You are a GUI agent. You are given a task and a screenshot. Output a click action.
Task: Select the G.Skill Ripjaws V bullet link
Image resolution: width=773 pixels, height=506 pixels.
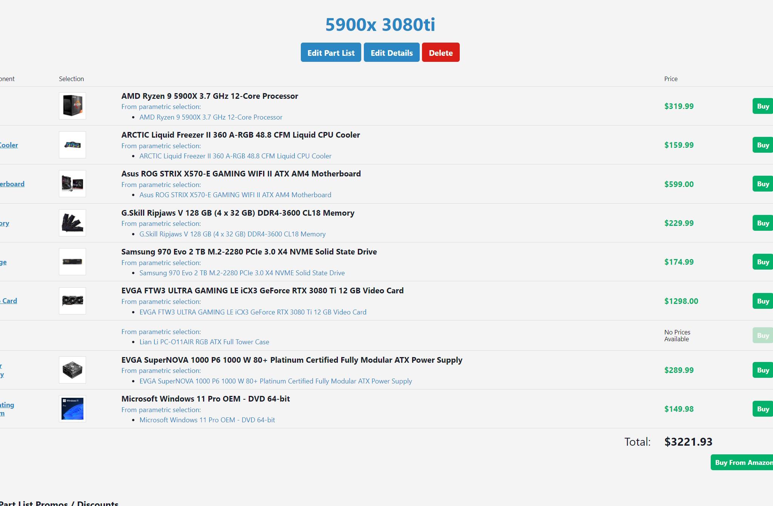[233, 234]
